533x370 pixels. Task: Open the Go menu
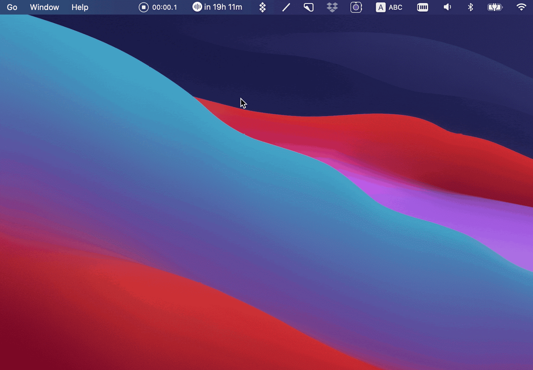12,7
